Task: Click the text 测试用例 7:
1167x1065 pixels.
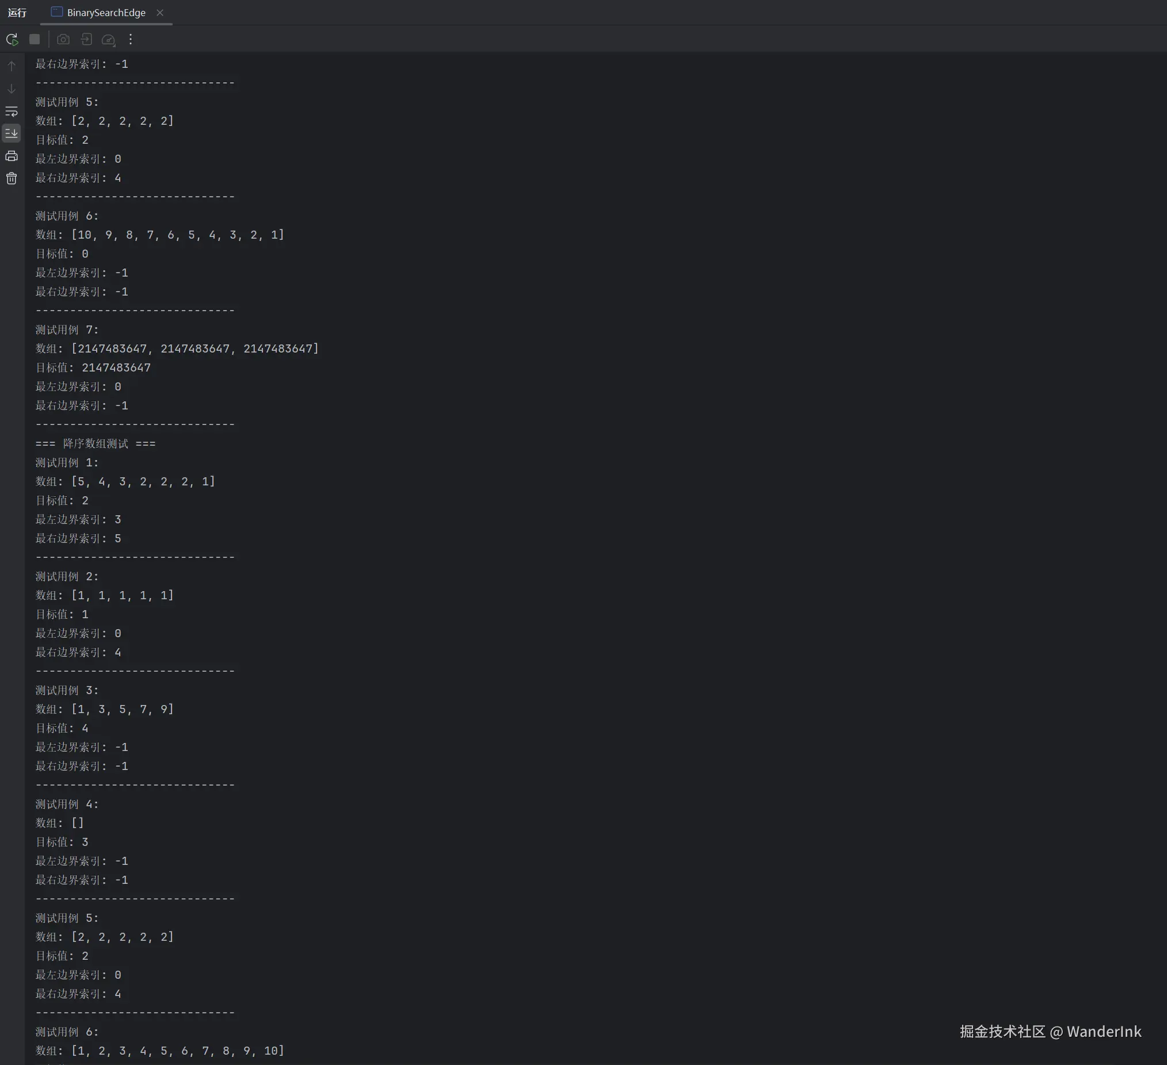Action: tap(67, 330)
